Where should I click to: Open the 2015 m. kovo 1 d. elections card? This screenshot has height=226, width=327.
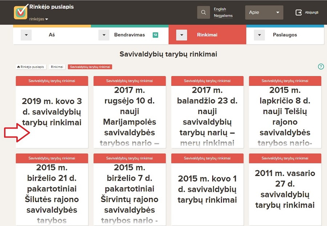[207, 189]
